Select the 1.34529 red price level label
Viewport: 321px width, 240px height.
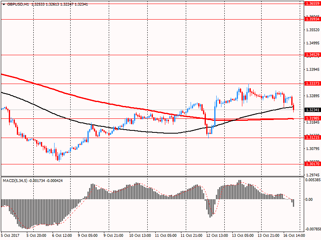point(313,55)
